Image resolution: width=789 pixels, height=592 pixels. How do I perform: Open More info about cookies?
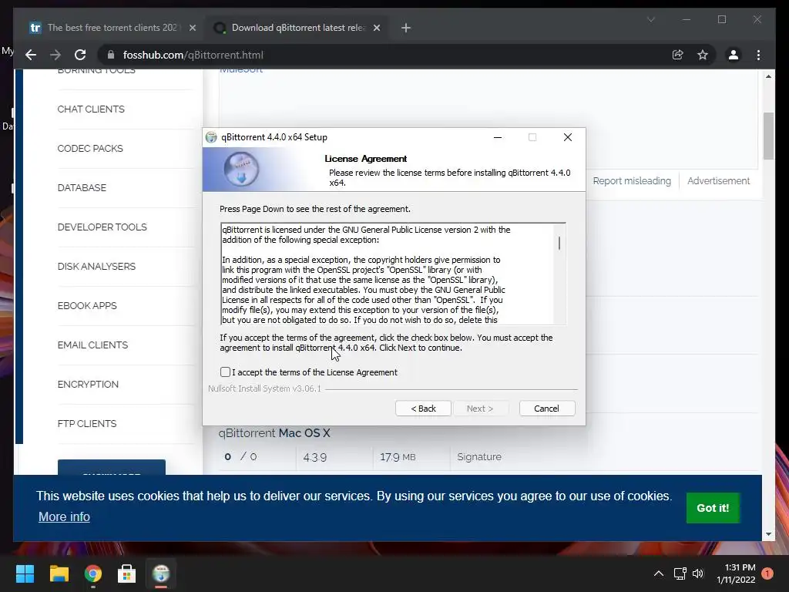(65, 516)
